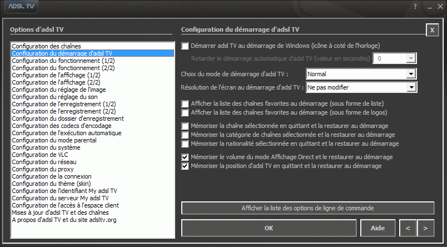
Task: Open Configuration du dossier d'enregistrement
Action: pos(93,118)
